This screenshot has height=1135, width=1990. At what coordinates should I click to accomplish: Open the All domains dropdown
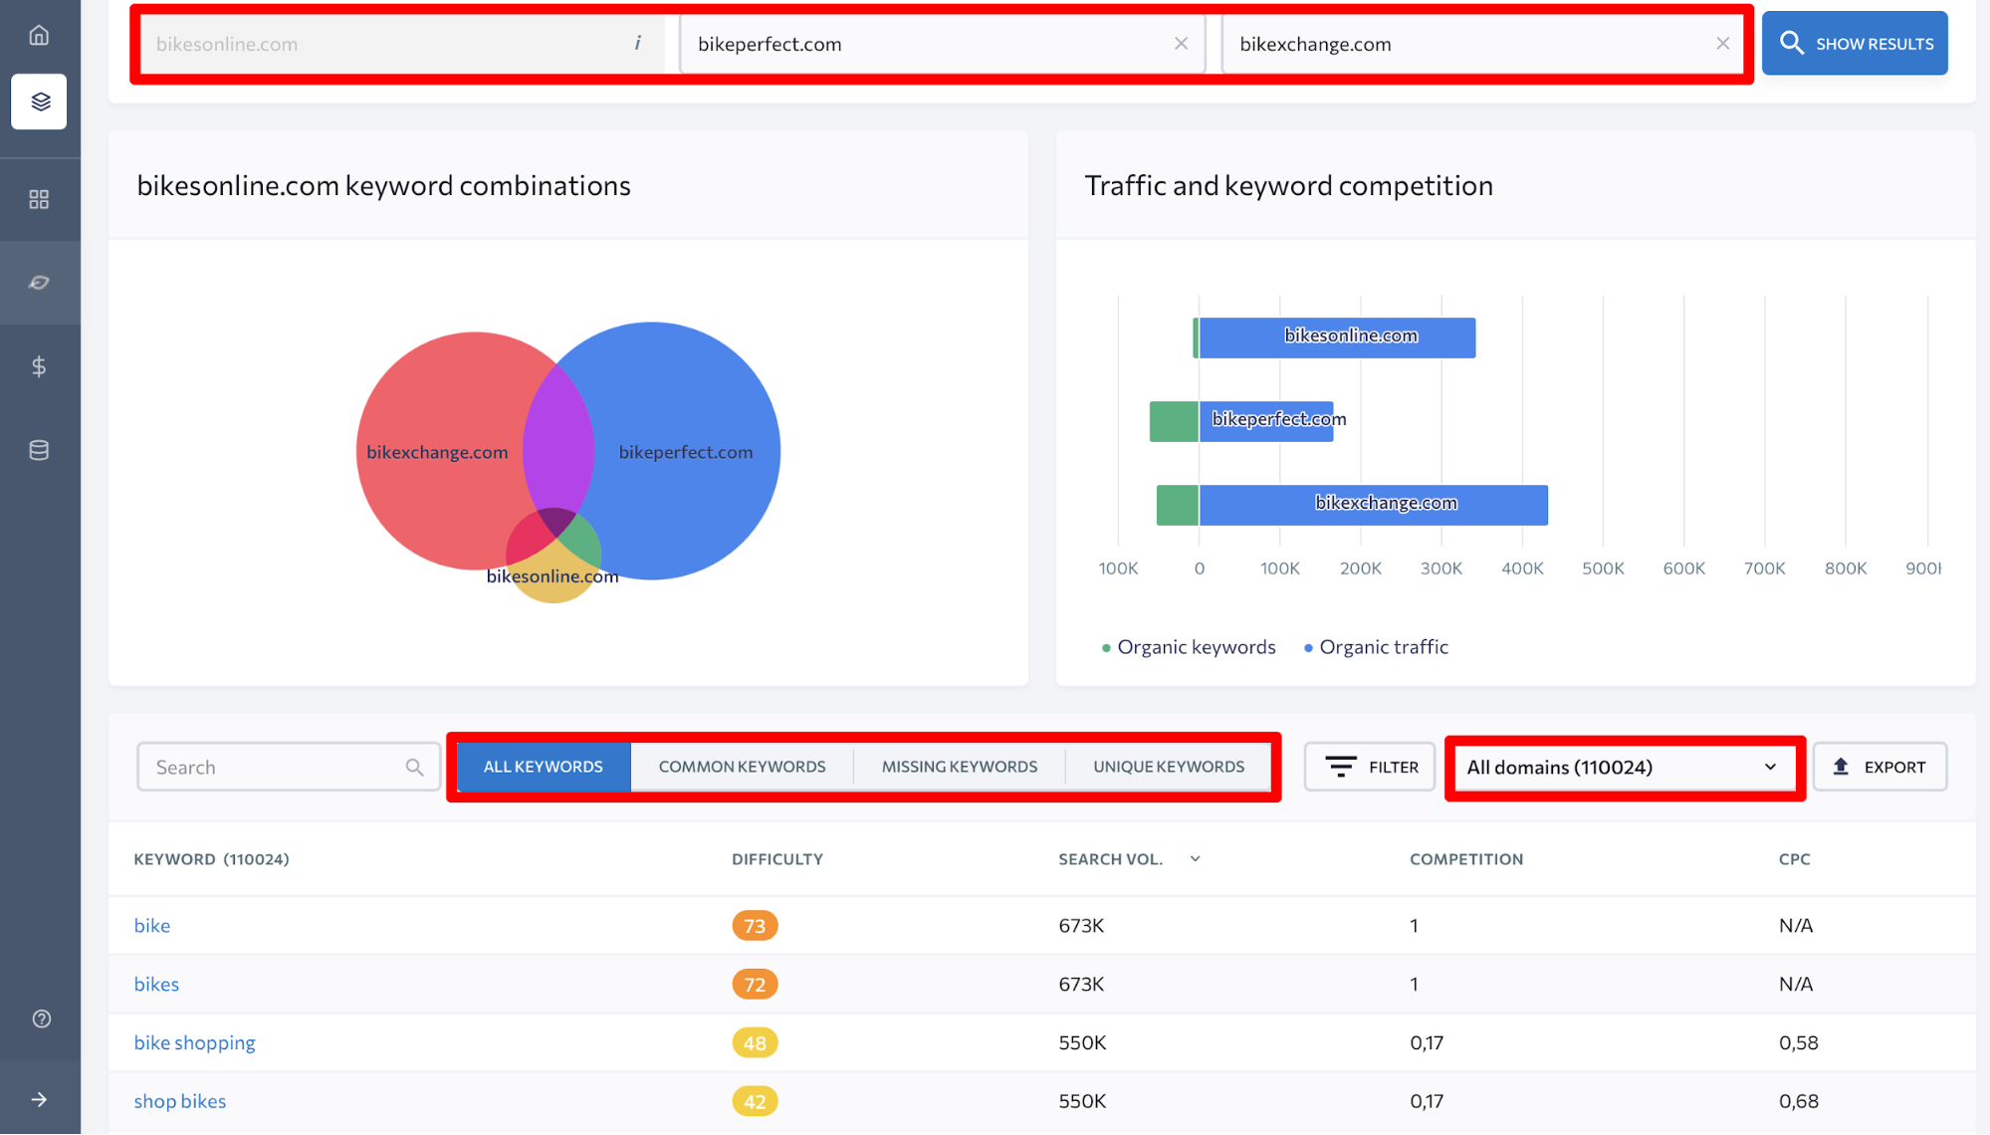[x=1623, y=767]
